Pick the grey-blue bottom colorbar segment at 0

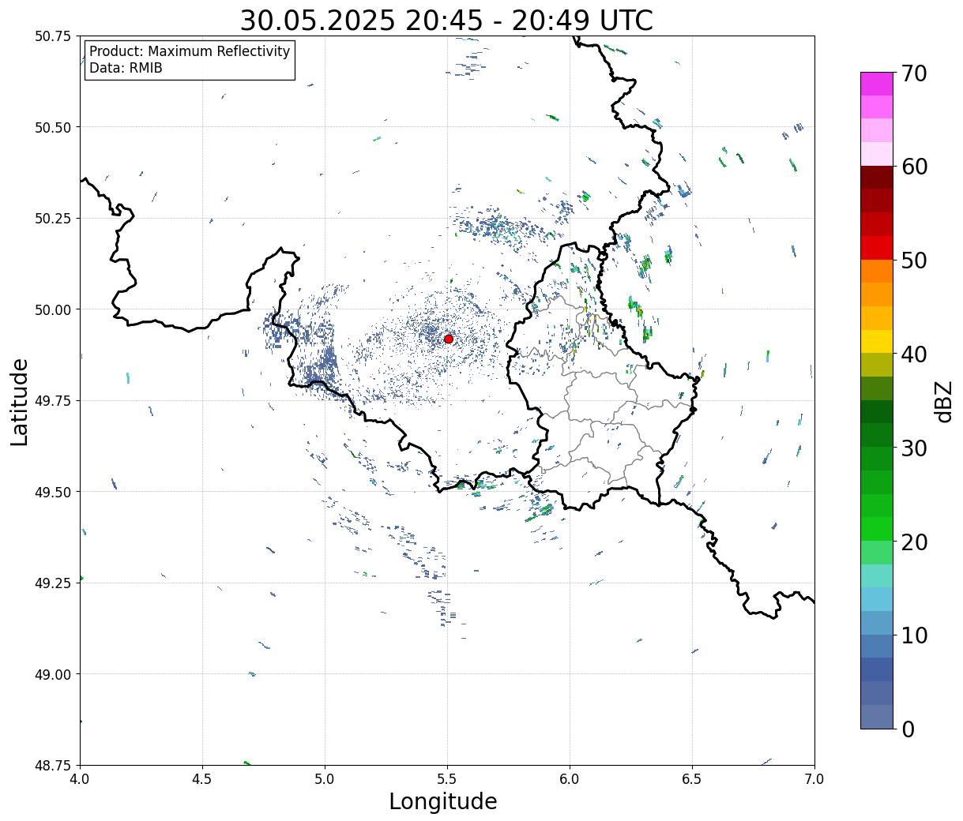pyautogui.click(x=877, y=717)
